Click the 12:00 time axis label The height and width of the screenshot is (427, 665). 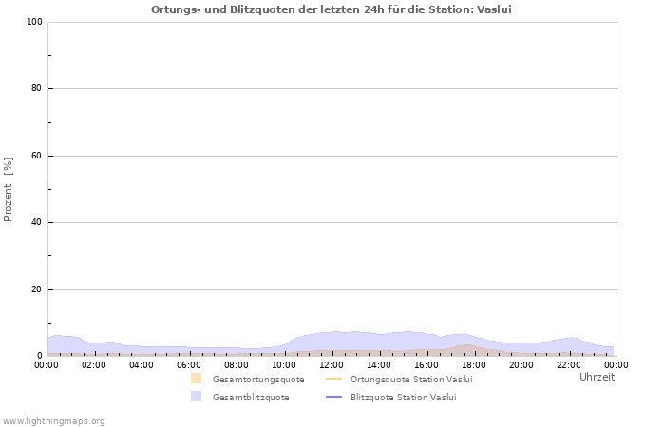[x=332, y=364]
